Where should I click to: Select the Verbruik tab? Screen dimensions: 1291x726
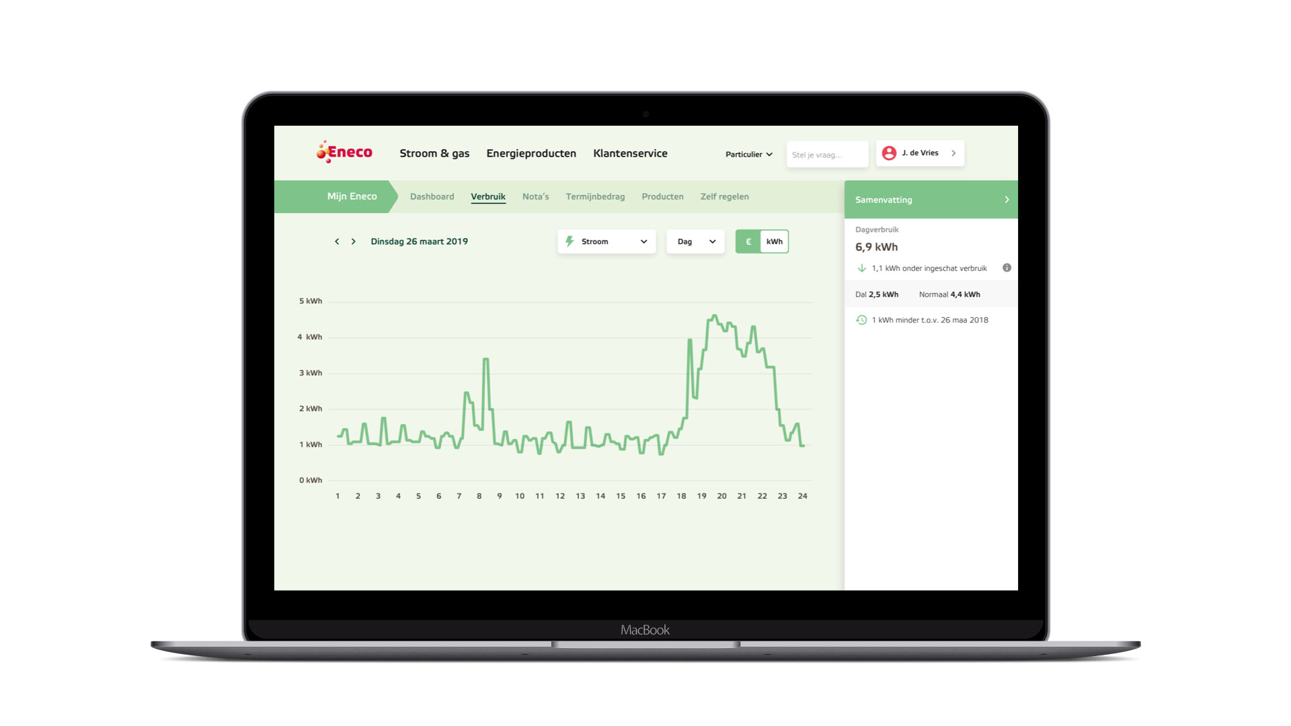[x=488, y=196]
